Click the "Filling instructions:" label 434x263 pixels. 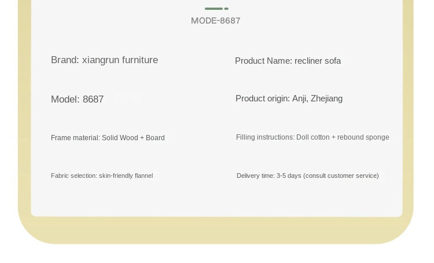click(x=265, y=137)
